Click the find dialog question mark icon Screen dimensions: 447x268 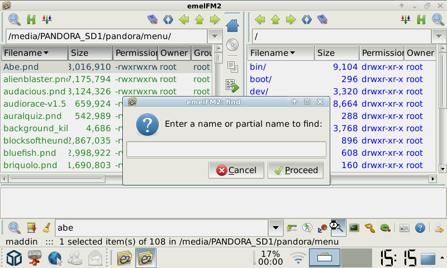pos(148,125)
